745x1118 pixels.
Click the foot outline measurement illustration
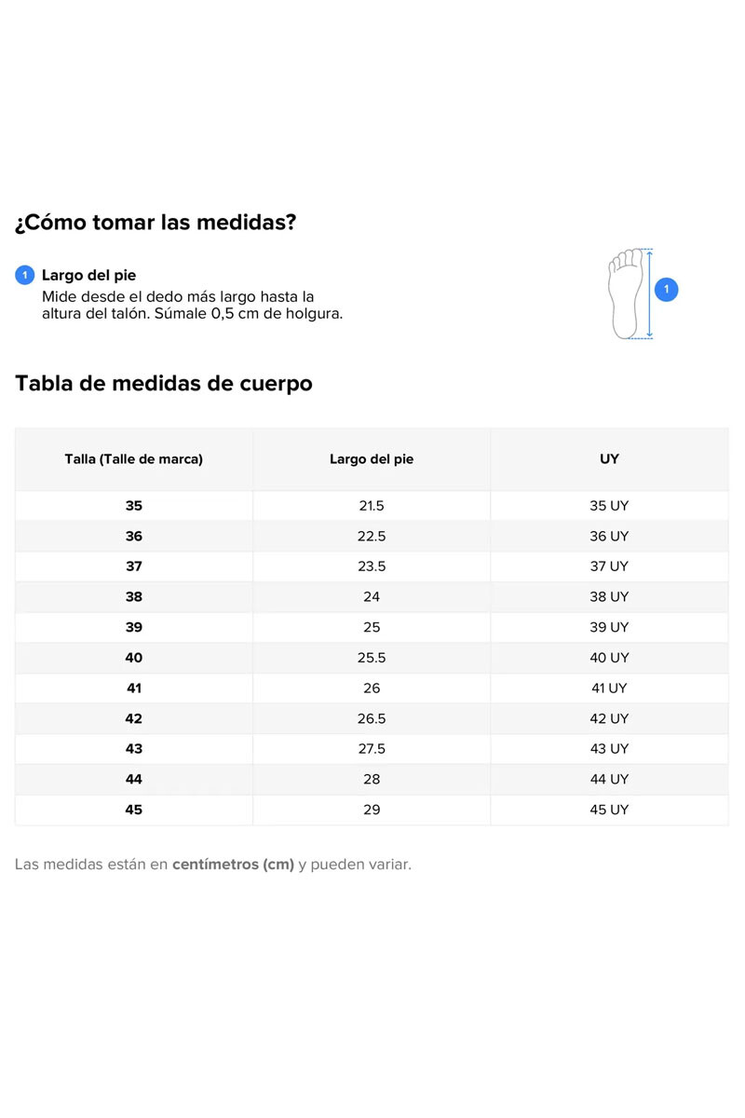tap(630, 293)
